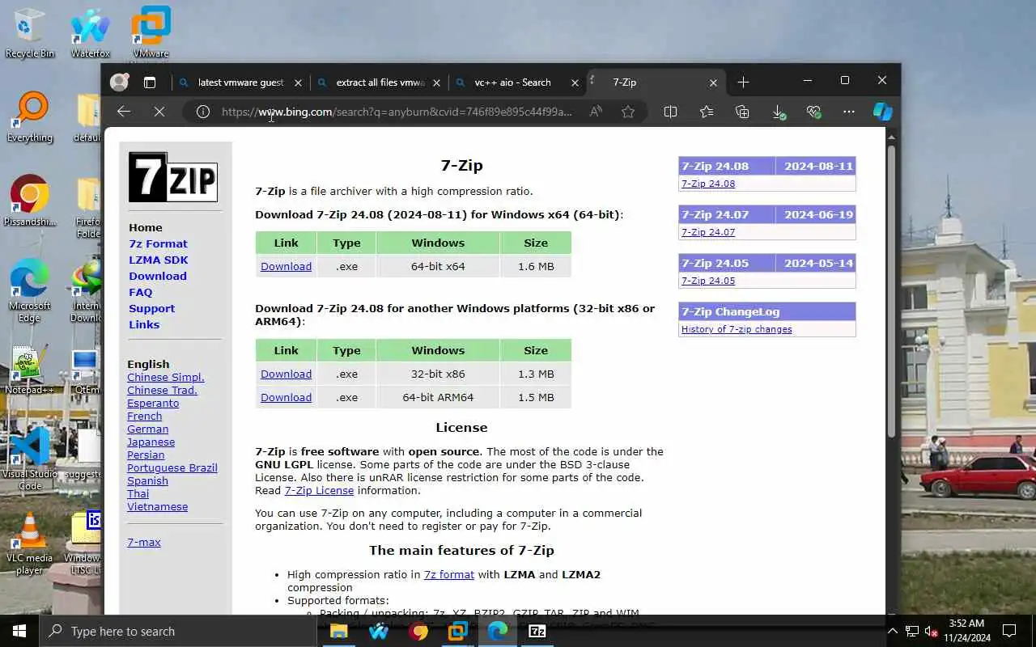The height and width of the screenshot is (647, 1036).
Task: Switch to 'latest vmware guest' tab
Action: coord(240,82)
